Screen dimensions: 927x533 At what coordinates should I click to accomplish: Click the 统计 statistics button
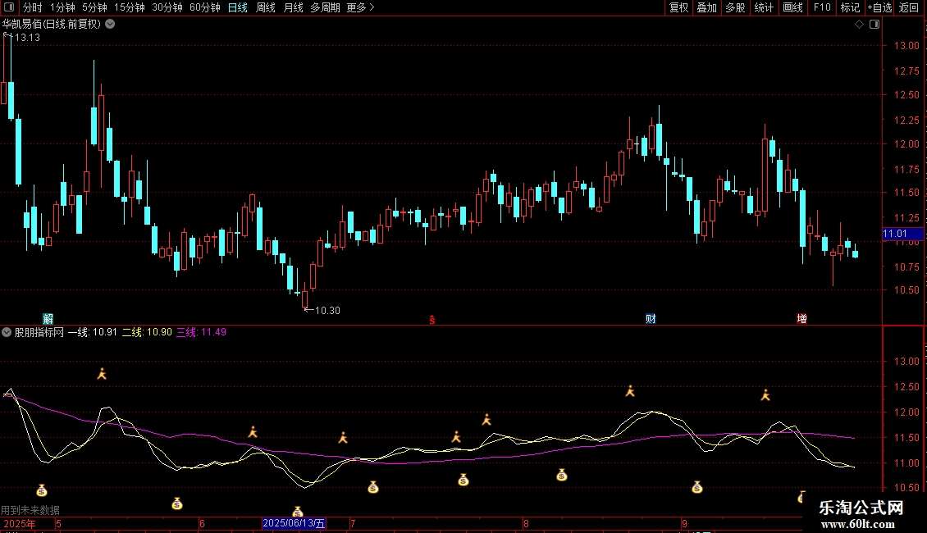point(763,7)
